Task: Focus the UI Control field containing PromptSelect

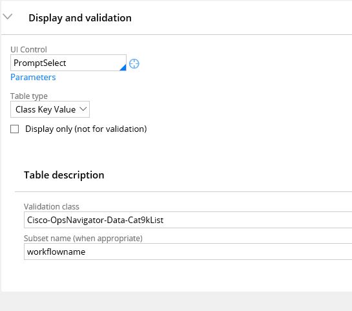Action: tap(68, 63)
